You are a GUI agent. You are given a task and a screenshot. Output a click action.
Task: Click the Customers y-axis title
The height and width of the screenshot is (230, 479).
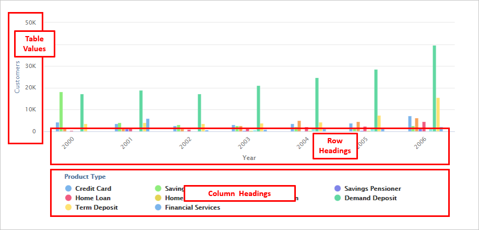click(x=17, y=77)
